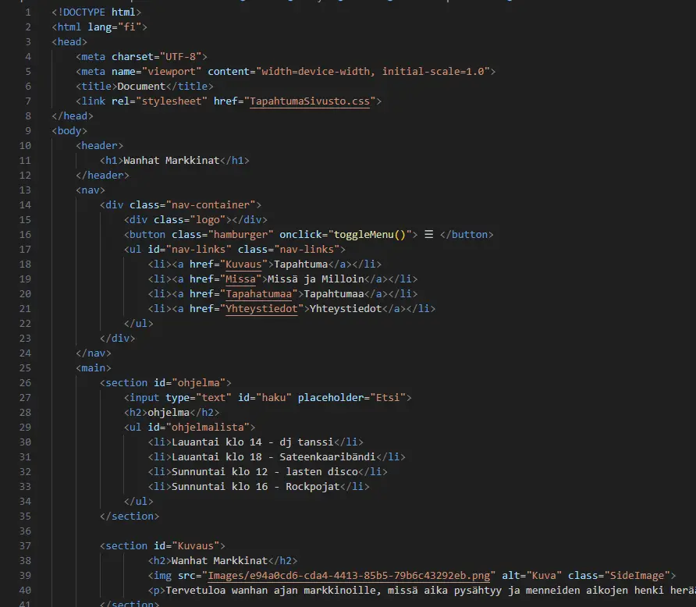696x607 pixels.
Task: Follow the Missa href link
Action: [240, 279]
